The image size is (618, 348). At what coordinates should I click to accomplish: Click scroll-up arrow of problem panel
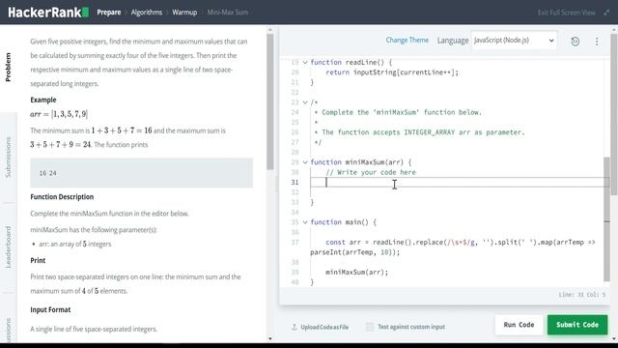pyautogui.click(x=270, y=30)
